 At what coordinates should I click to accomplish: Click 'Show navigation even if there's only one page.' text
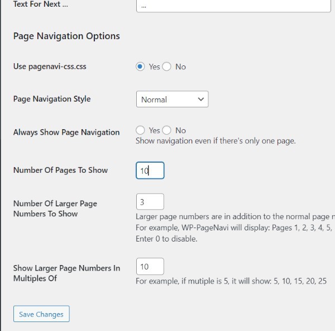[x=216, y=141]
